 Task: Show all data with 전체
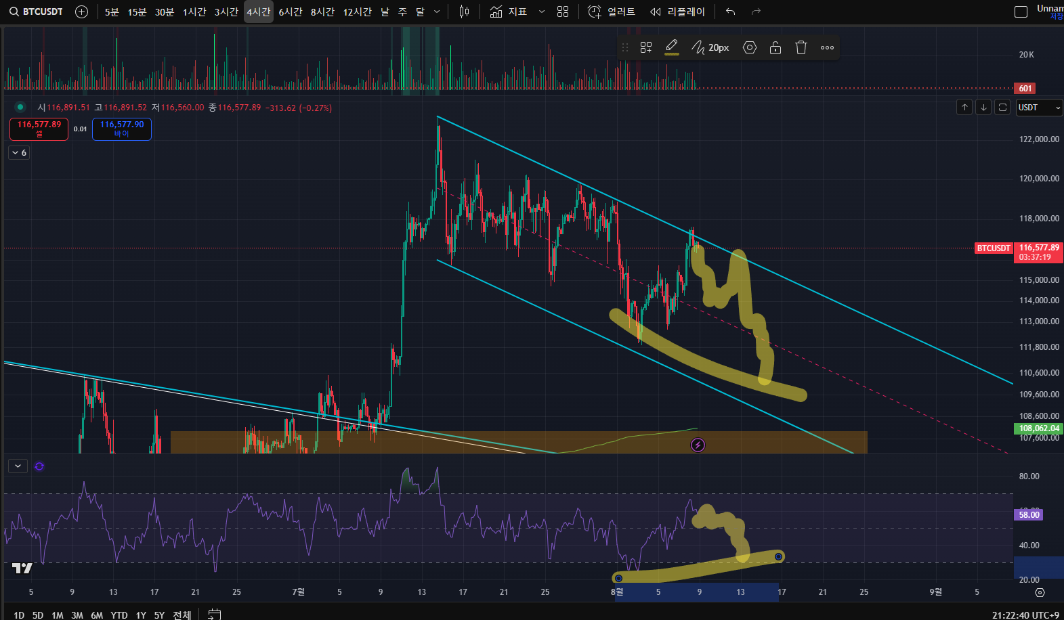click(182, 615)
